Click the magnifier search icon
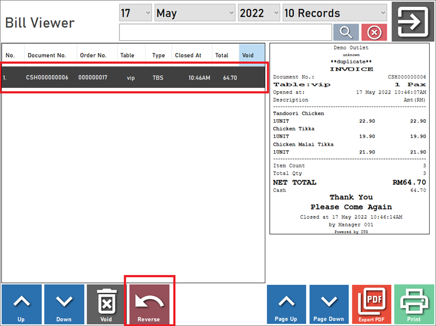The height and width of the screenshot is (326, 436). click(x=346, y=32)
